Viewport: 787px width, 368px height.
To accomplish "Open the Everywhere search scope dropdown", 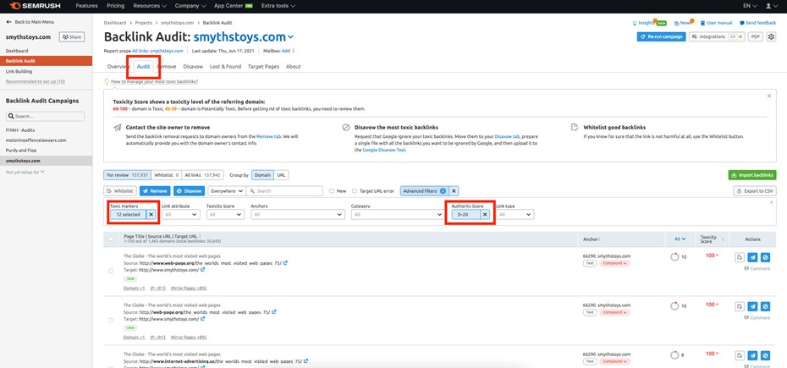I will 227,191.
